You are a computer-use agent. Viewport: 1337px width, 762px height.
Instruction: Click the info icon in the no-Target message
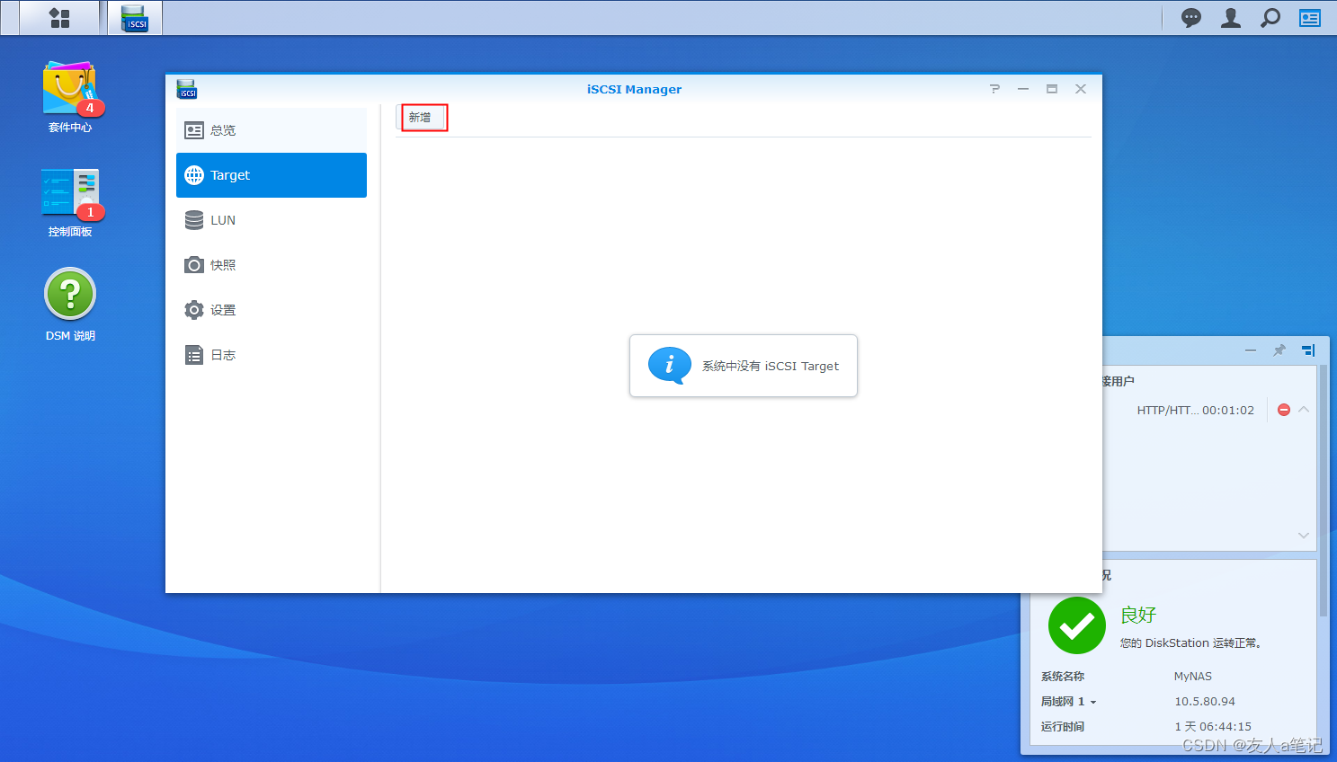pyautogui.click(x=670, y=366)
